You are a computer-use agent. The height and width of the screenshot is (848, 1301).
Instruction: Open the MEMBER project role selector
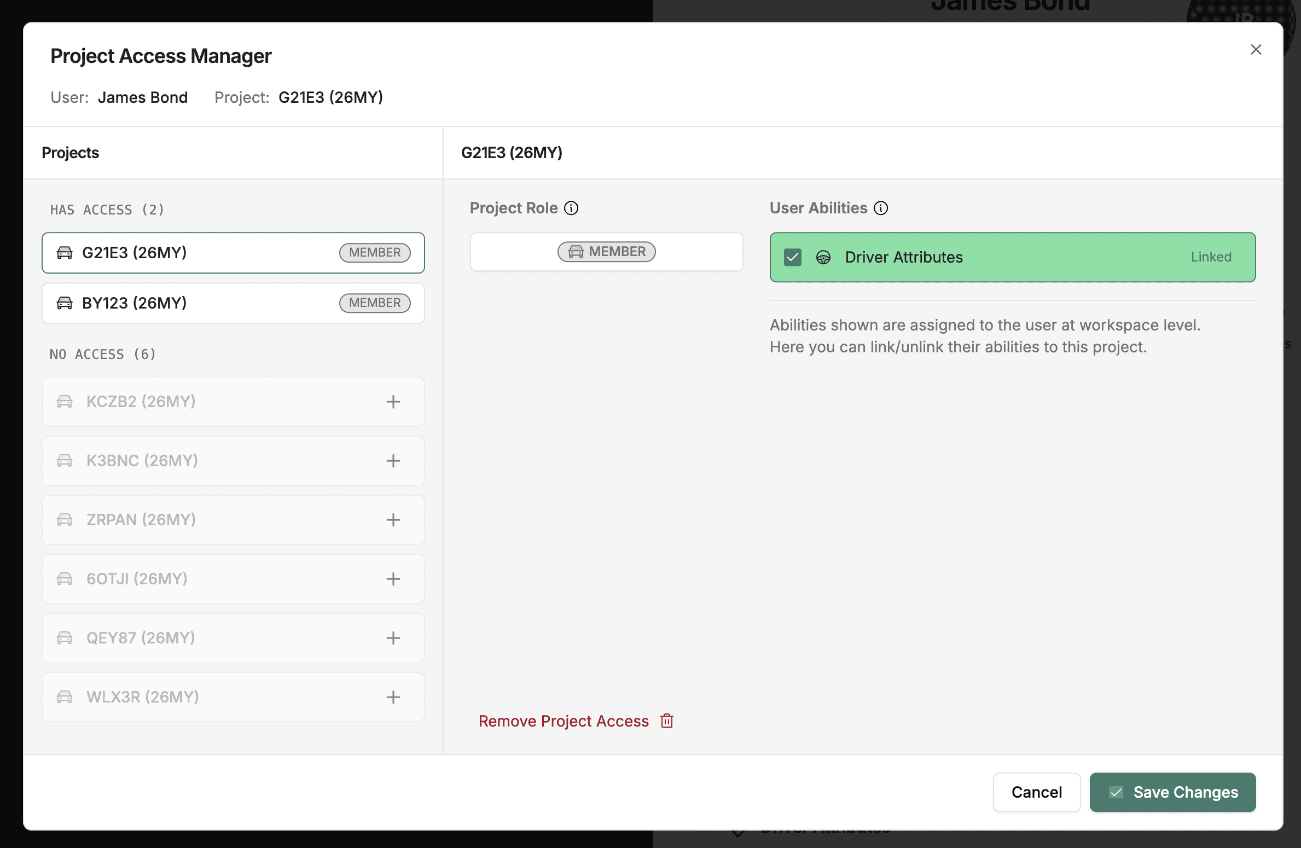606,252
